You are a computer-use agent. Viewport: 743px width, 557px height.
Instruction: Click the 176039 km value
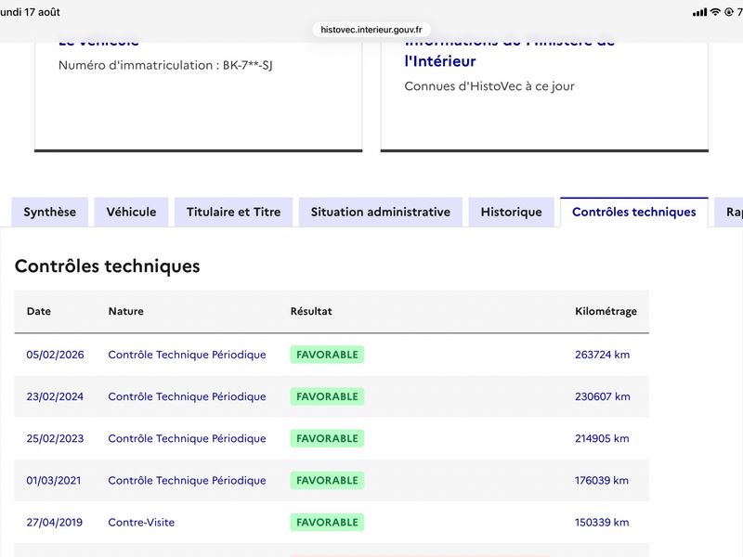(x=602, y=480)
